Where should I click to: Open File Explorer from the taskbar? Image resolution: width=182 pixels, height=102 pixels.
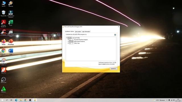21,100
